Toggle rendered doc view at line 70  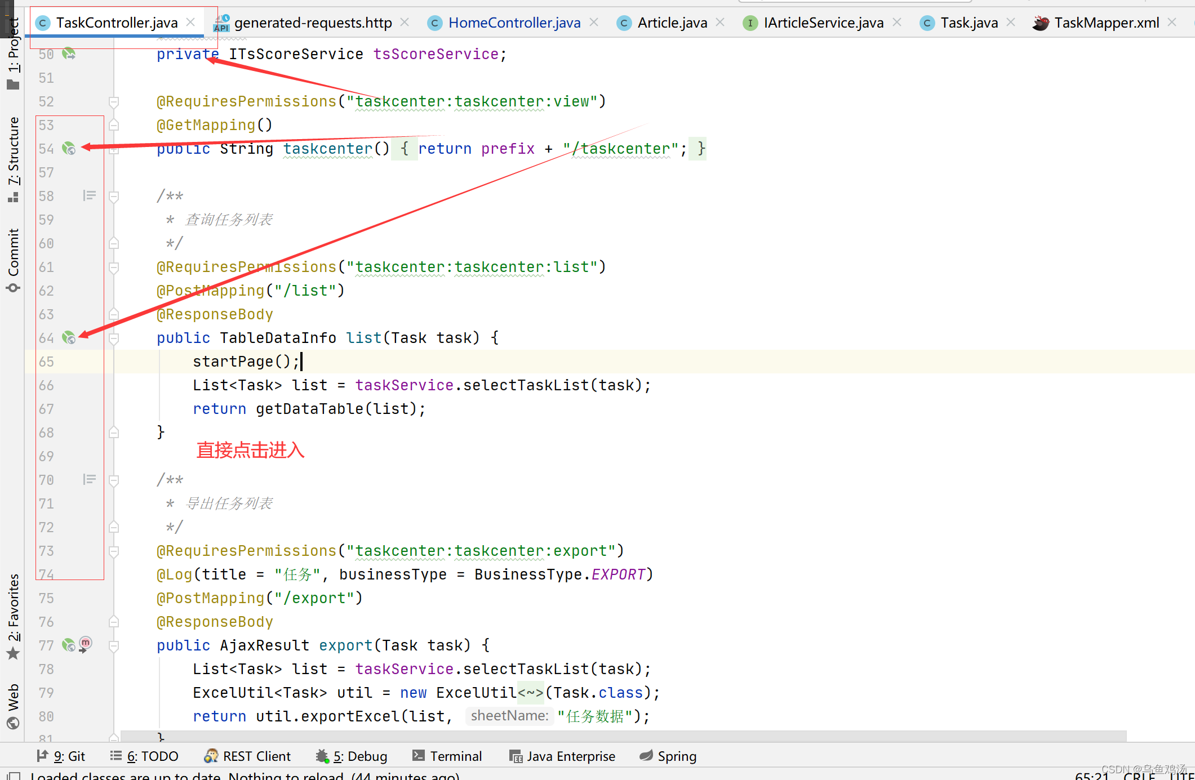coord(89,480)
